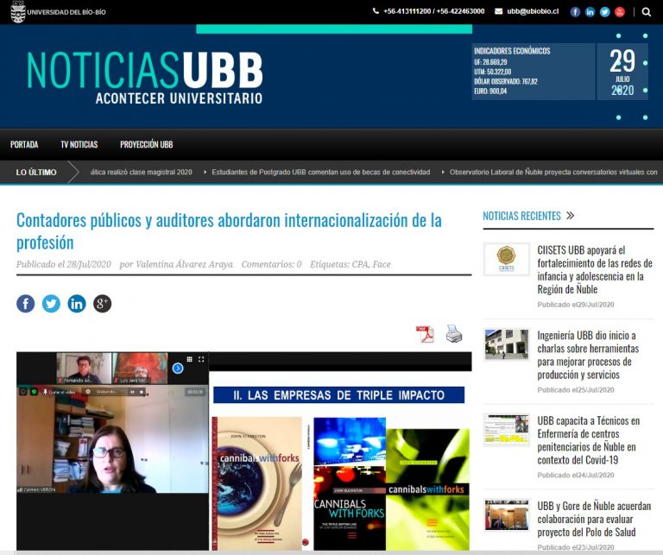Download article as PDF icon
Image resolution: width=663 pixels, height=555 pixels.
(425, 334)
